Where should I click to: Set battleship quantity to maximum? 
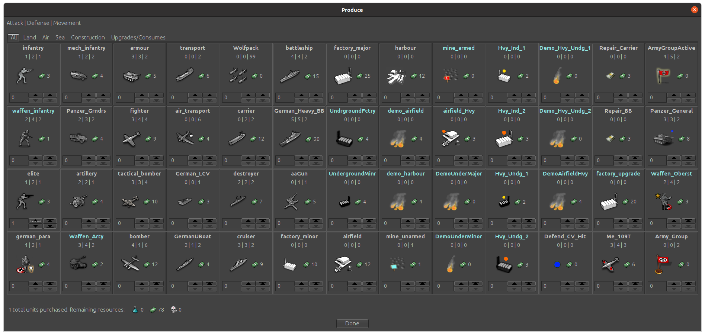point(316,95)
